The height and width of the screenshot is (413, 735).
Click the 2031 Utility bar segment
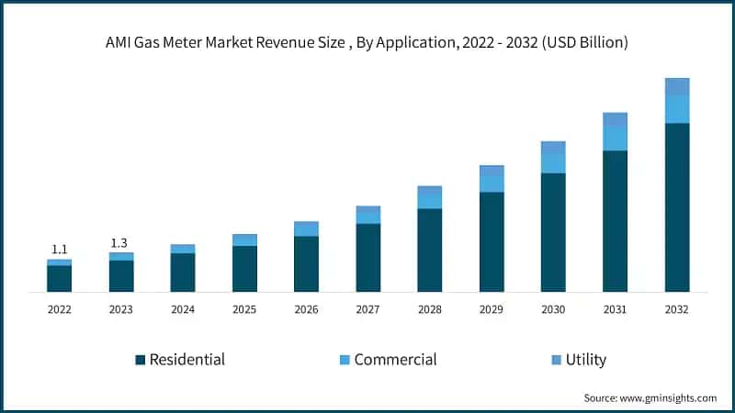(615, 120)
